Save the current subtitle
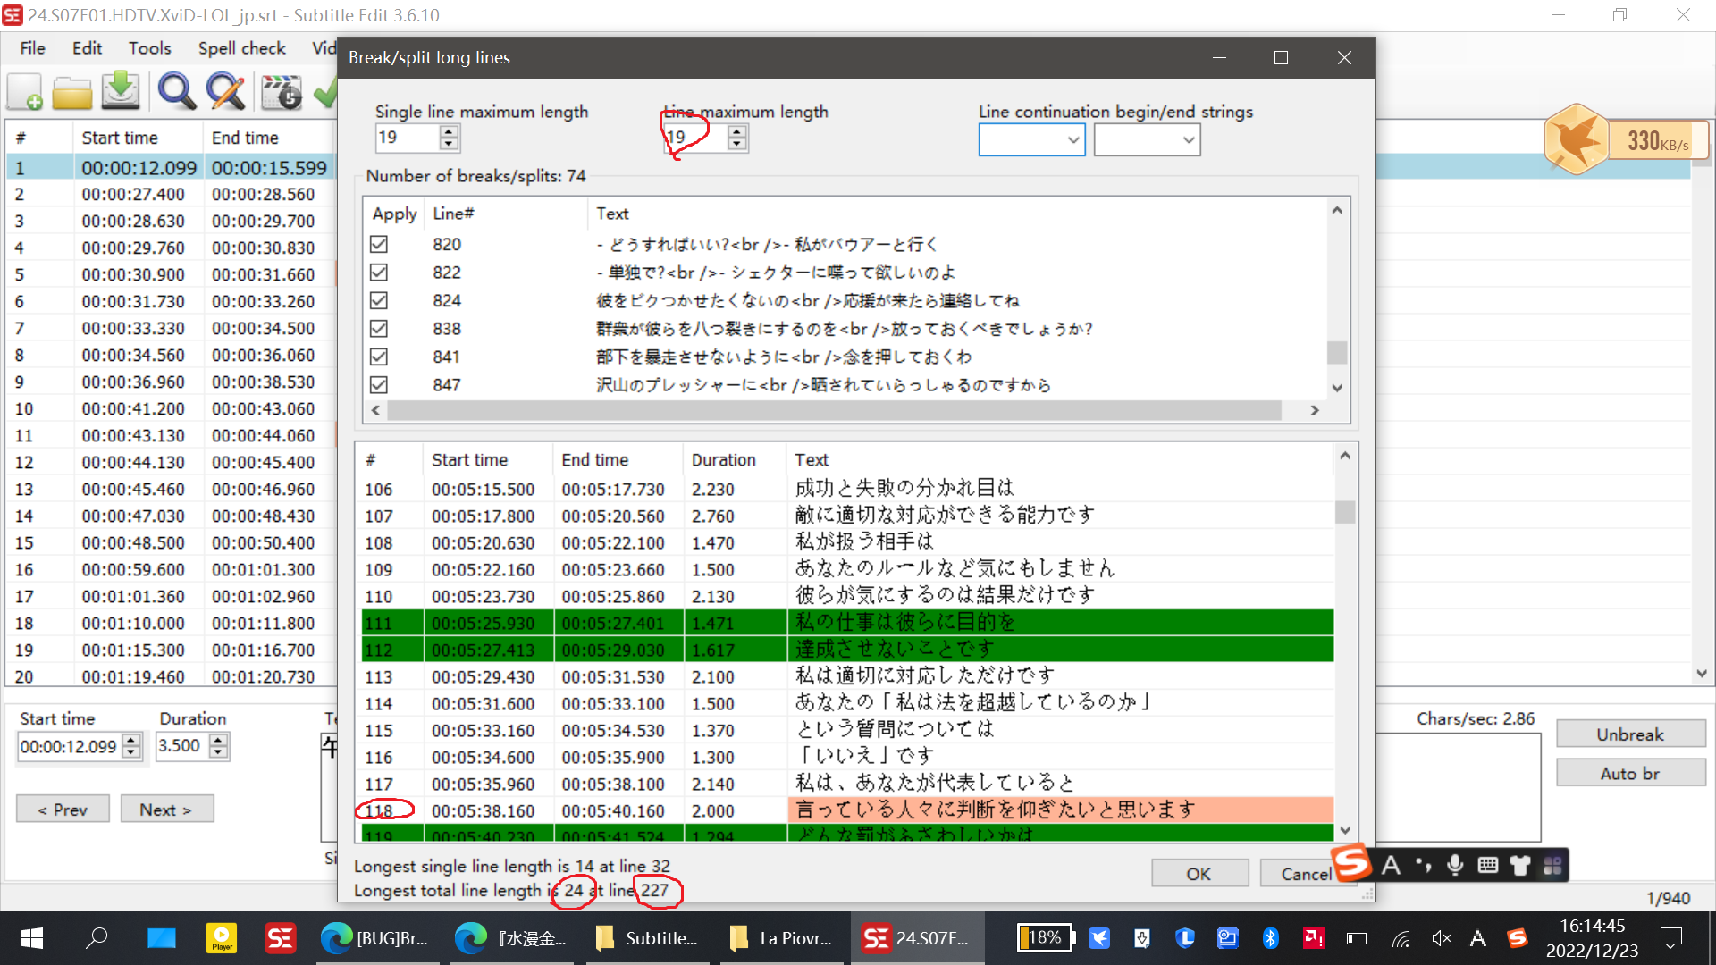 pyautogui.click(x=121, y=91)
